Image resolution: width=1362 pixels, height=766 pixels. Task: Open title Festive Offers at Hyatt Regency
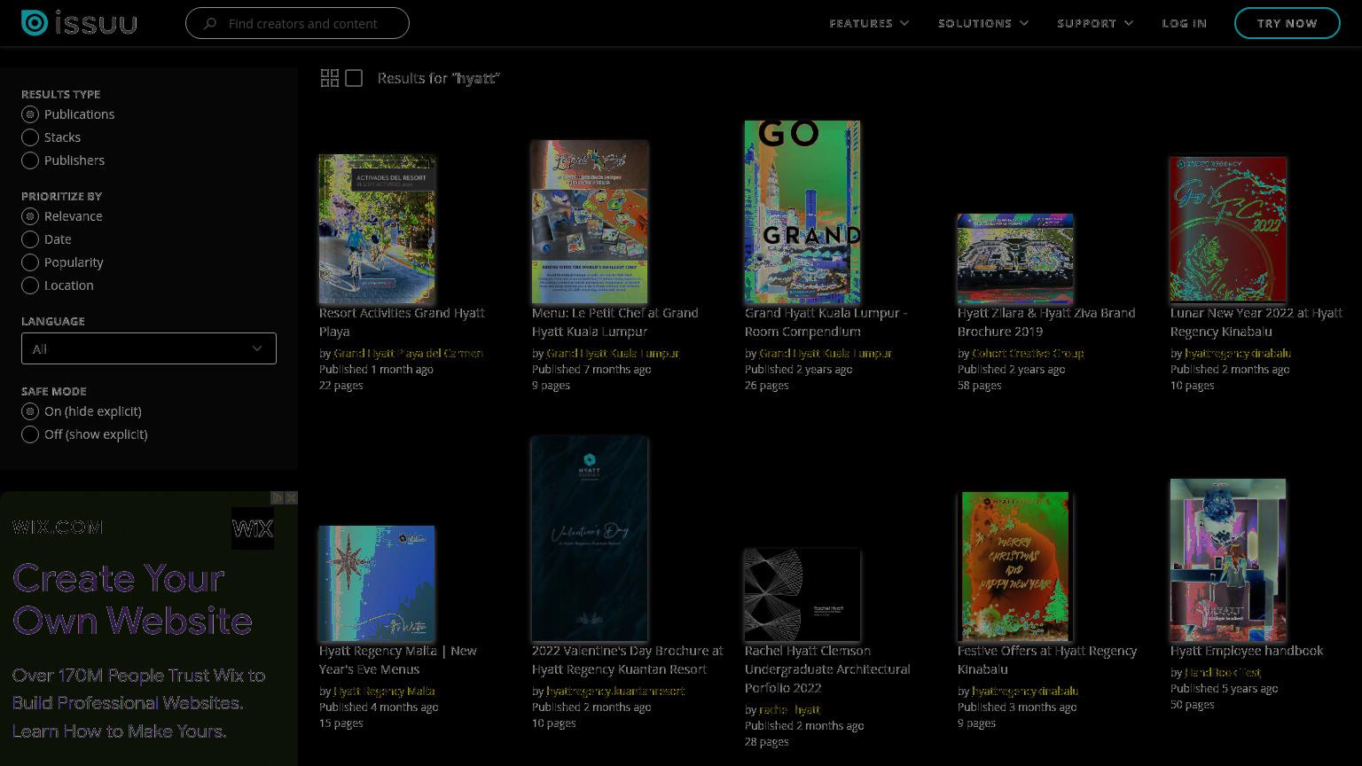[x=1047, y=660]
